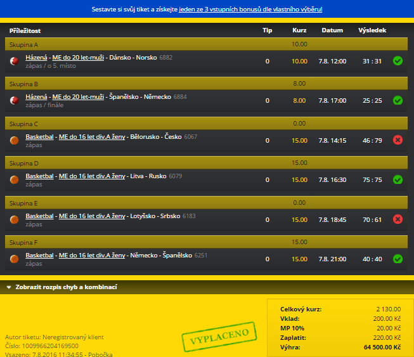Click the basketball icon for Lotyšsko - Srbsko

tap(14, 219)
